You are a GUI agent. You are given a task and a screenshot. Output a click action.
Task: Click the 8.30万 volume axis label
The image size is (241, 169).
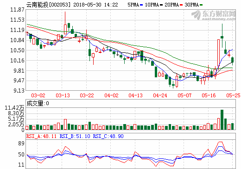16,113
